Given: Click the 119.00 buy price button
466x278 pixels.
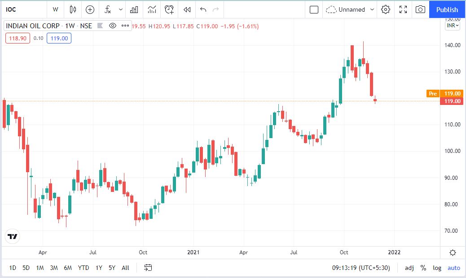Looking at the screenshot, I should 59,38.
